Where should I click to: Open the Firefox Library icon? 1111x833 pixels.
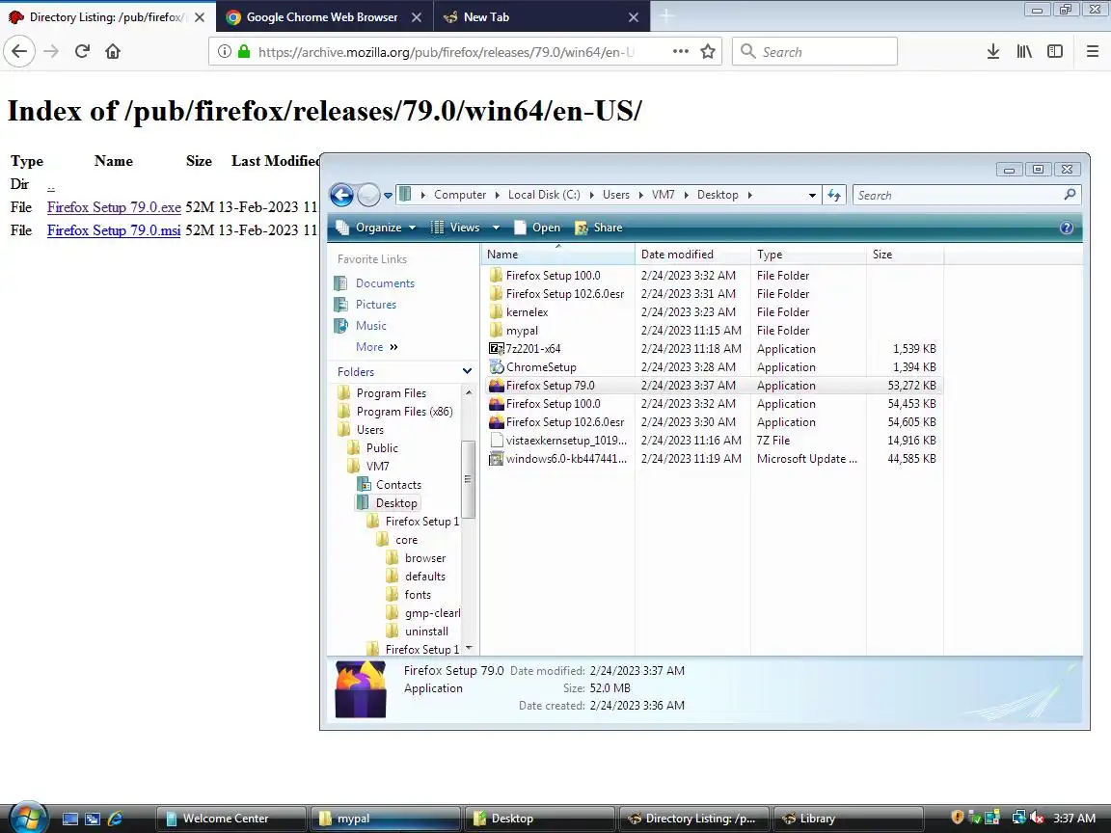pos(1024,51)
